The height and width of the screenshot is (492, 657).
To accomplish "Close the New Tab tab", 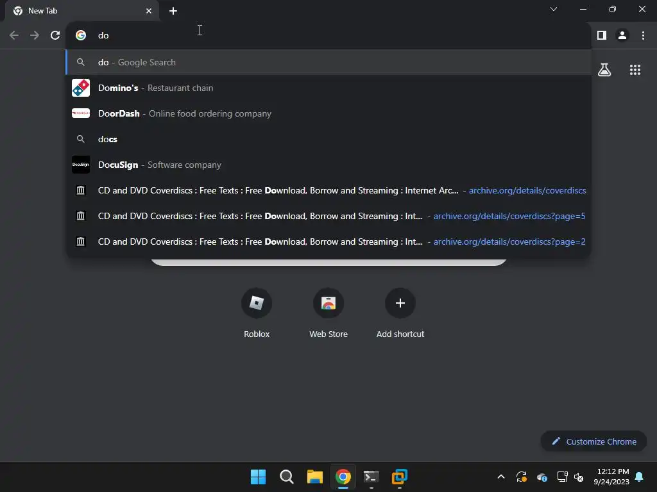I will pyautogui.click(x=149, y=11).
